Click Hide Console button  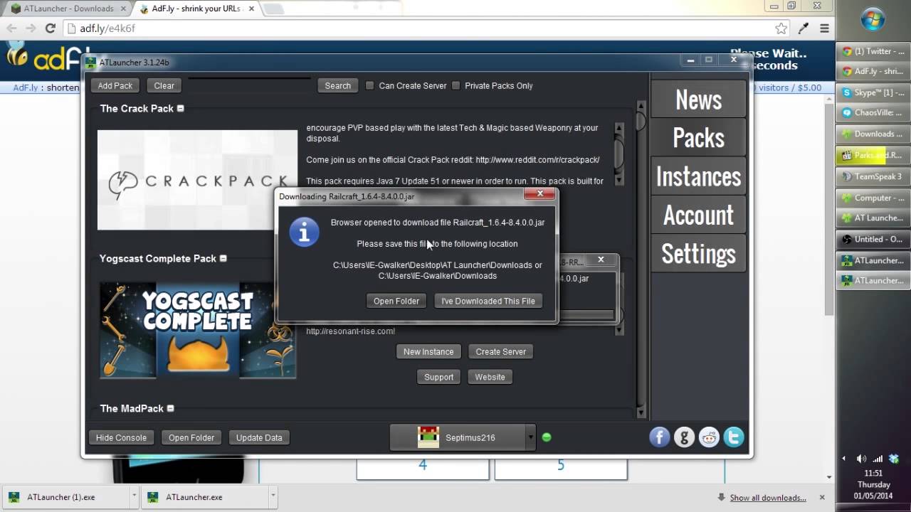121,437
